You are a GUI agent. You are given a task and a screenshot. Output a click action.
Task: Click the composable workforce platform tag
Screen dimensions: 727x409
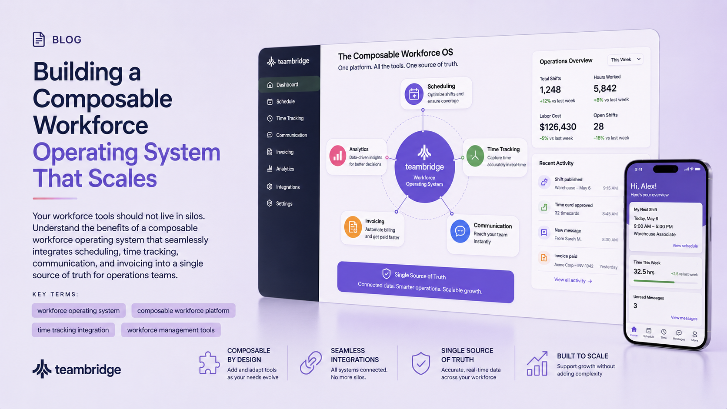(x=183, y=310)
